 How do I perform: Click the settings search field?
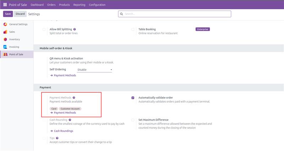(176, 14)
